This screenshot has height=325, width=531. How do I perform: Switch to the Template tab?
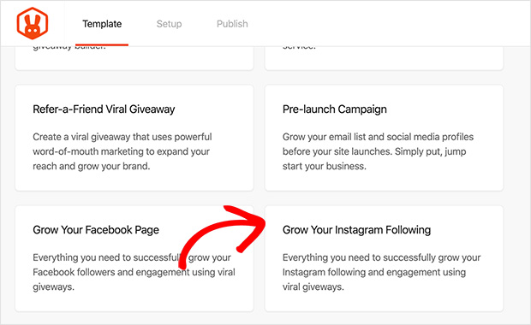tap(102, 24)
